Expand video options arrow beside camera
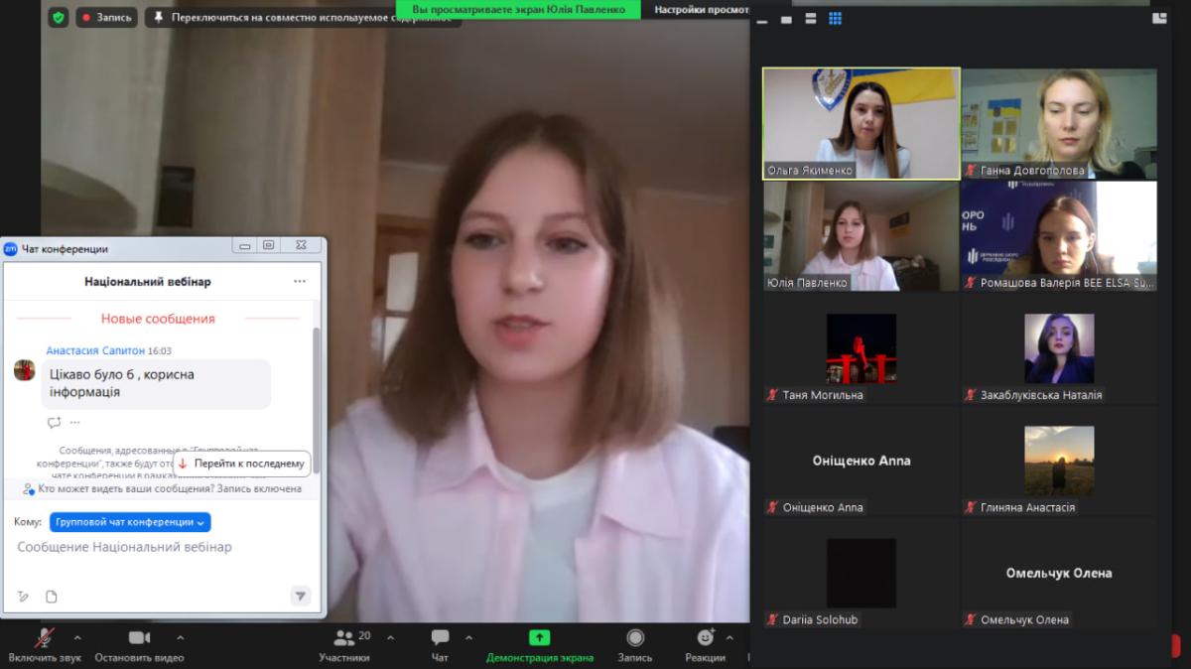 (180, 637)
